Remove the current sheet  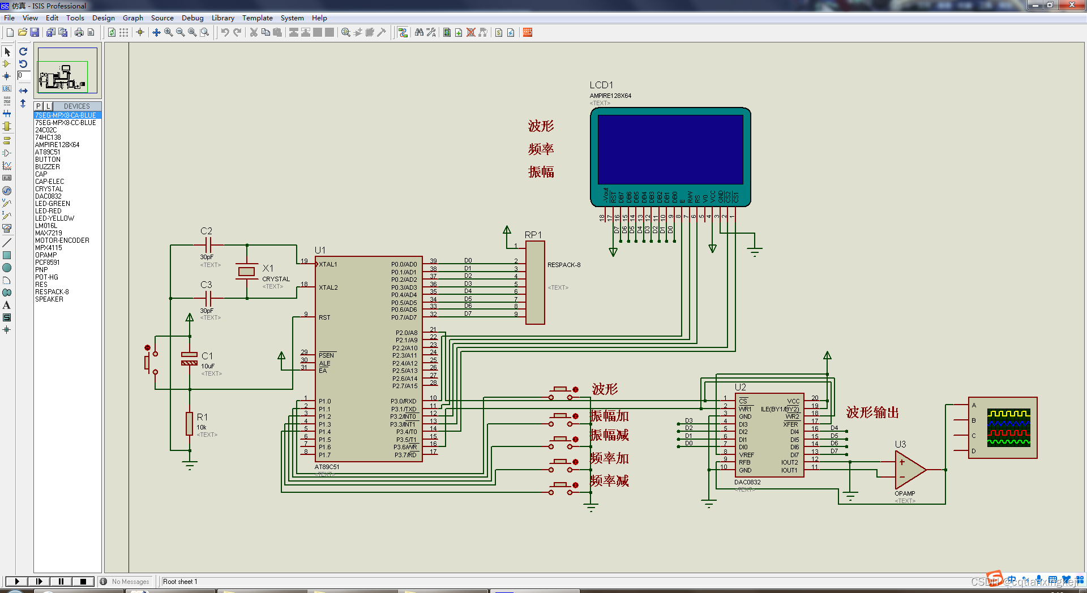(x=470, y=32)
